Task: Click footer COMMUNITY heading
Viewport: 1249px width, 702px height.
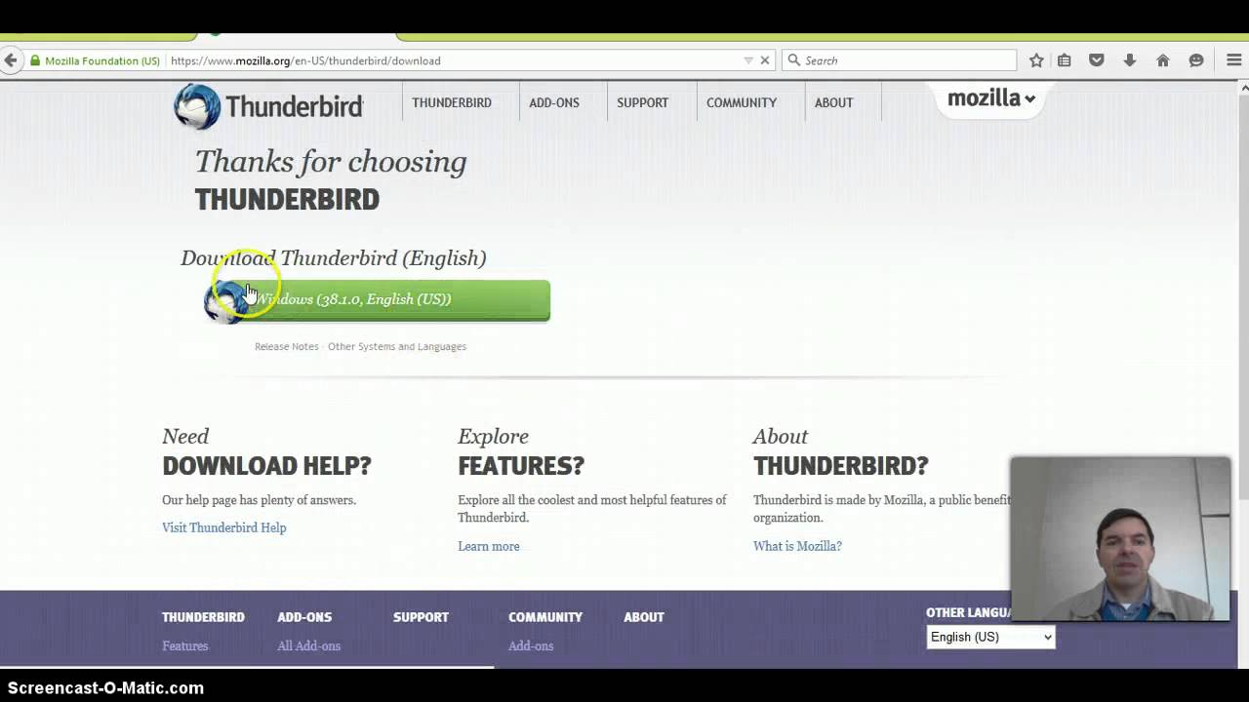Action: (545, 617)
